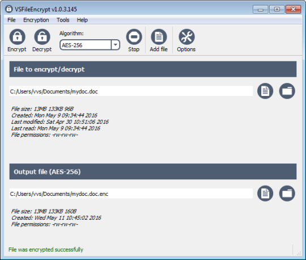Click 'Created: Mon May 9 09:34:44 2016' text
This screenshot has height=260, width=306.
54,115
